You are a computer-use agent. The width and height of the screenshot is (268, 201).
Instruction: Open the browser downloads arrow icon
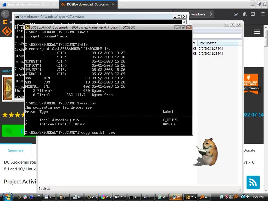point(236,14)
